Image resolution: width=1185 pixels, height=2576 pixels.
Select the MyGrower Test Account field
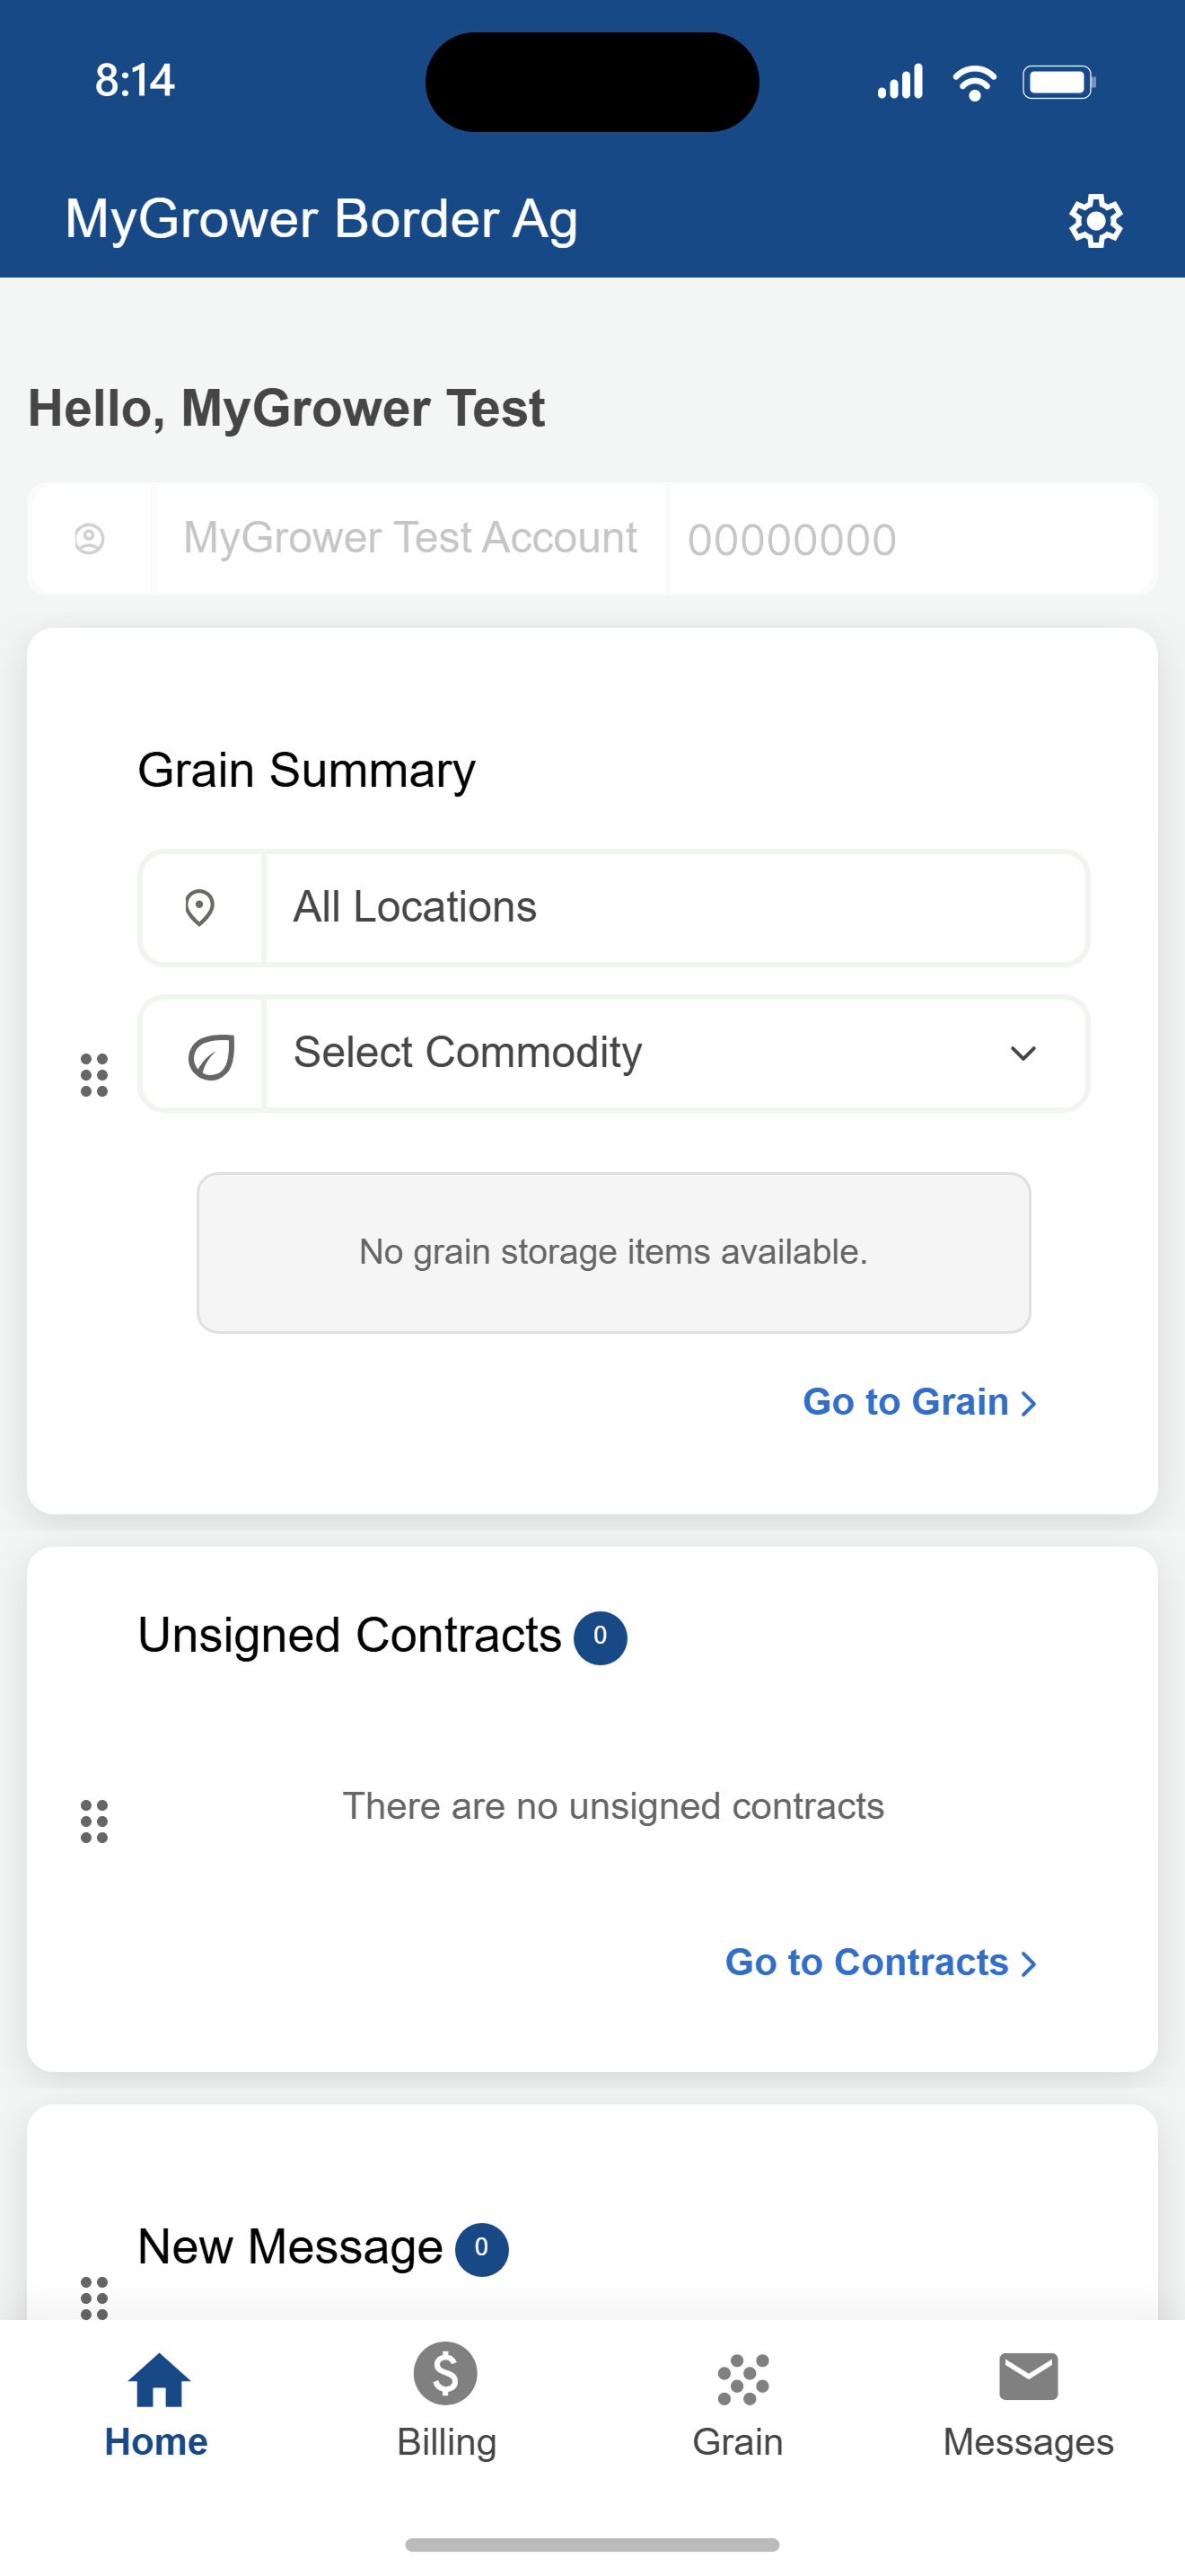pyautogui.click(x=410, y=539)
